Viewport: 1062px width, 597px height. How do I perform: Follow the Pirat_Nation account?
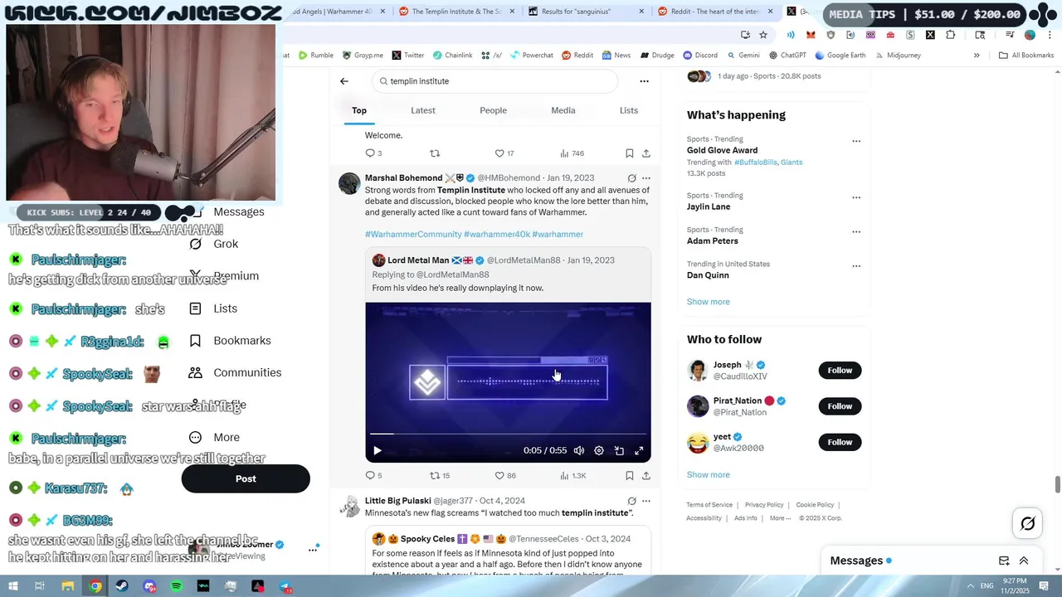[840, 406]
